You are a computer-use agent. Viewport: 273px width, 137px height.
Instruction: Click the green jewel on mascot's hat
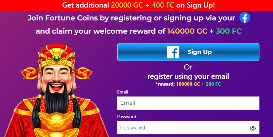pyautogui.click(x=57, y=58)
